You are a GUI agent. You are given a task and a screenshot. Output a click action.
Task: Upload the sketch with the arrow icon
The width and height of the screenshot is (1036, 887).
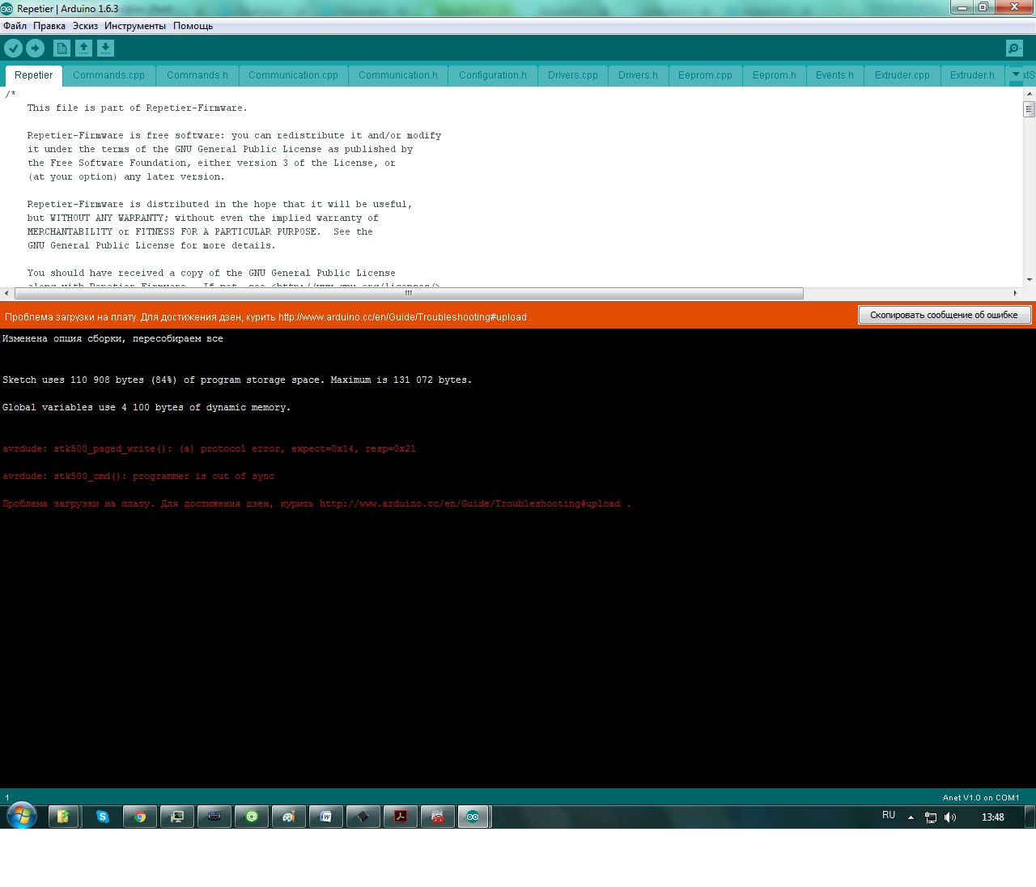[36, 49]
